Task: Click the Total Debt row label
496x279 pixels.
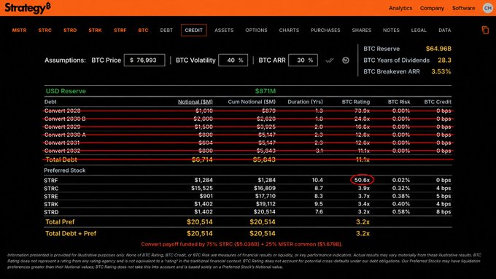Action: pos(61,160)
